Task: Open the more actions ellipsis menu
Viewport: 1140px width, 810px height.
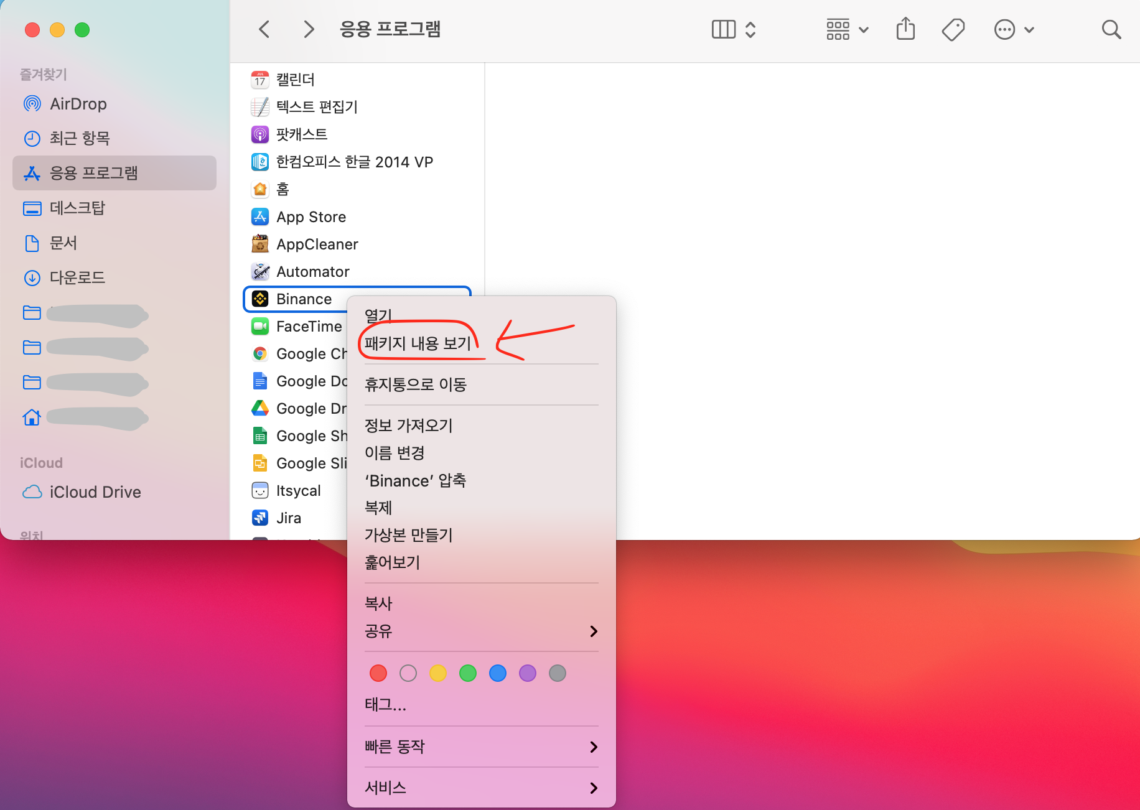Action: coord(1014,29)
